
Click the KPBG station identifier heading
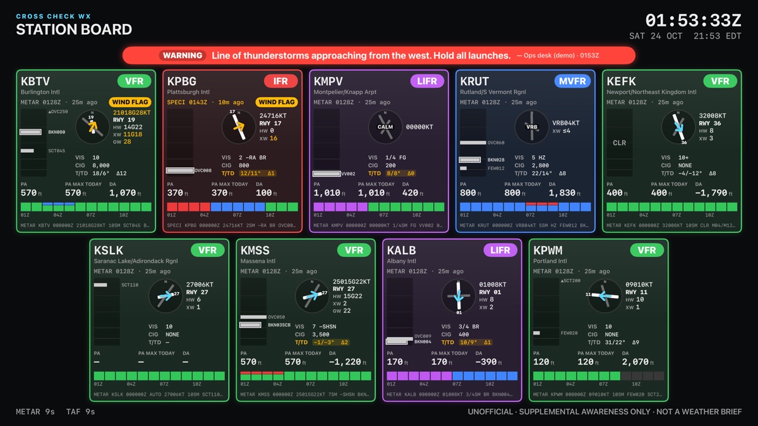182,81
